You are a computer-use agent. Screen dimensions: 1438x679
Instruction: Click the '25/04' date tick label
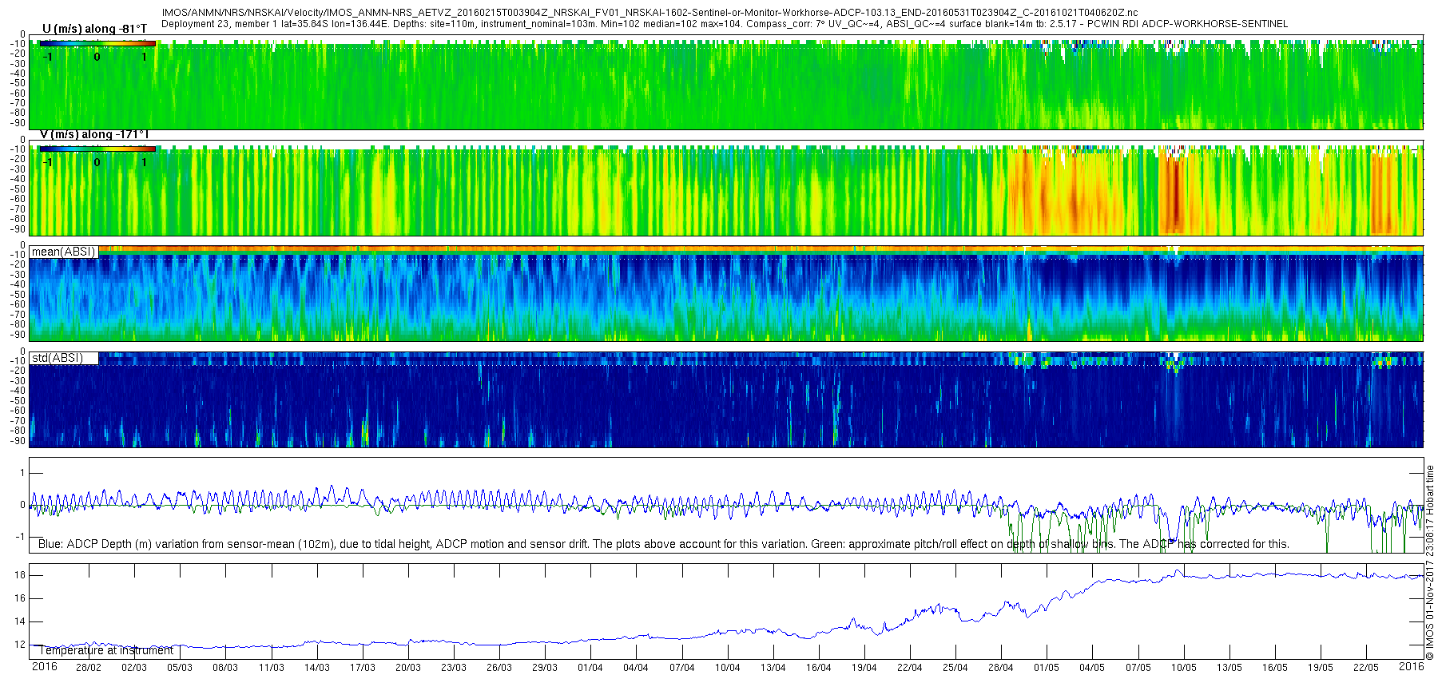point(955,668)
